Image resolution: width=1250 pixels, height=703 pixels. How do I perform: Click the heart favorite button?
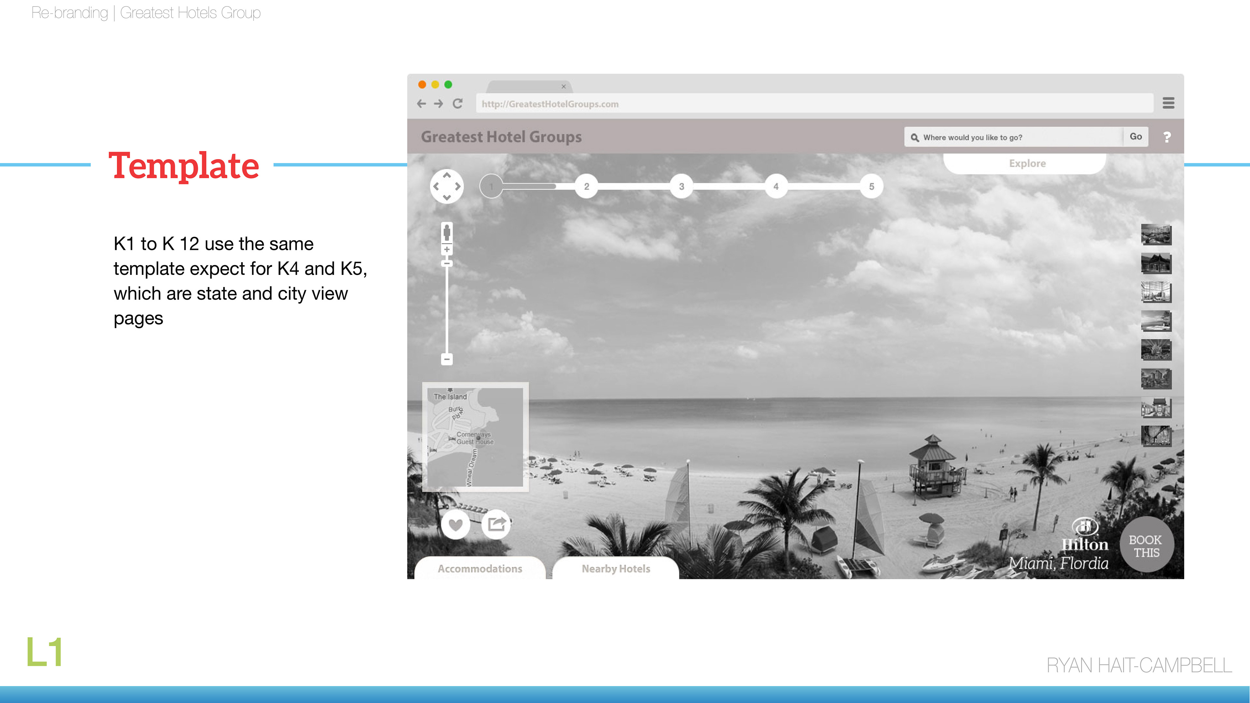tap(456, 525)
